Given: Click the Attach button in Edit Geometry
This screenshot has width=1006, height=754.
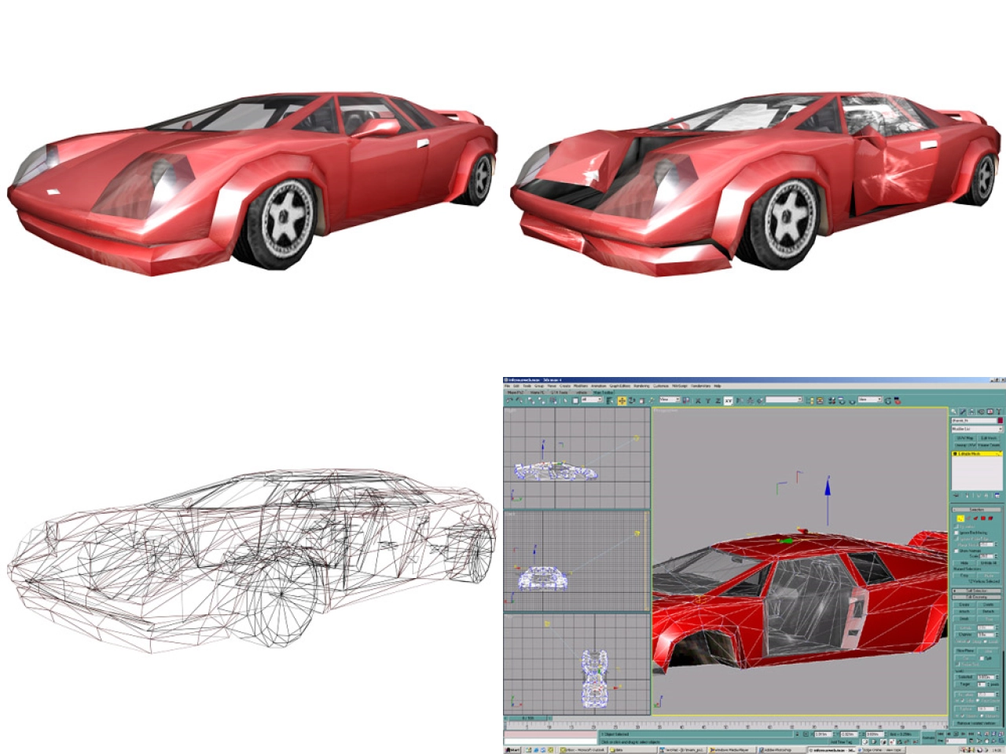Looking at the screenshot, I should (964, 611).
